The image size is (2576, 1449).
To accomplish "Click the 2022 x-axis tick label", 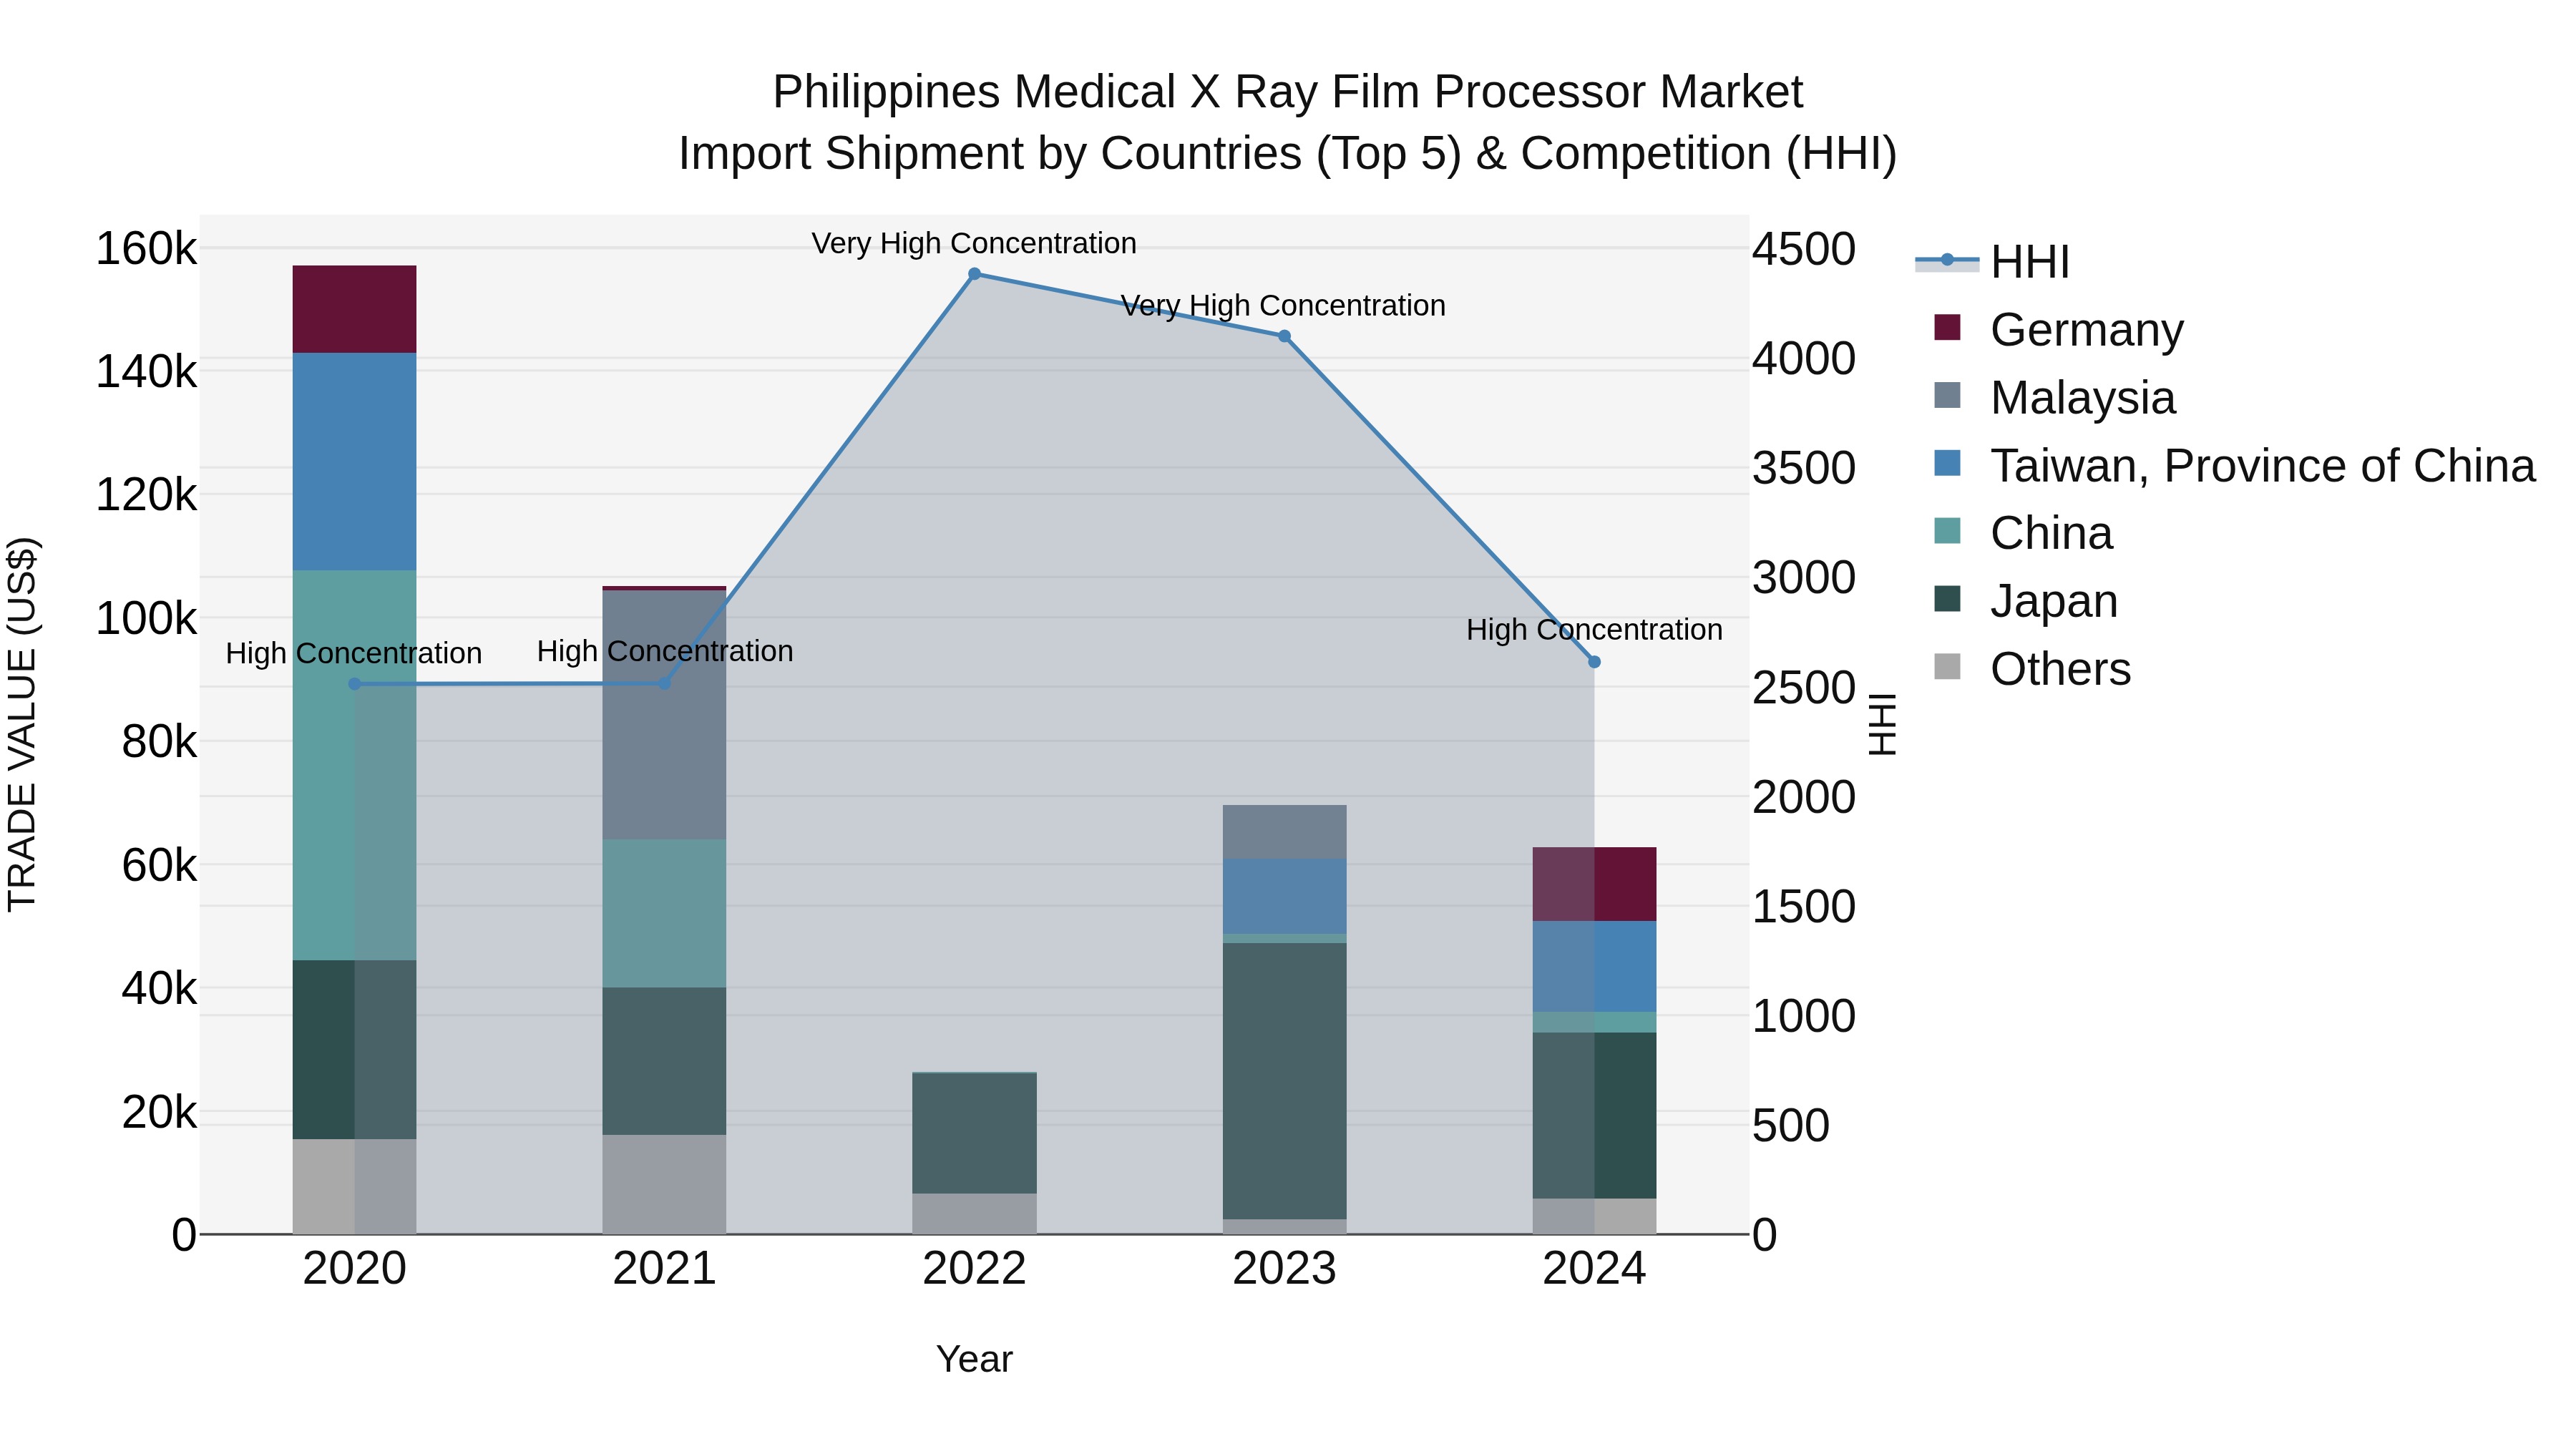I will 974,1269.
